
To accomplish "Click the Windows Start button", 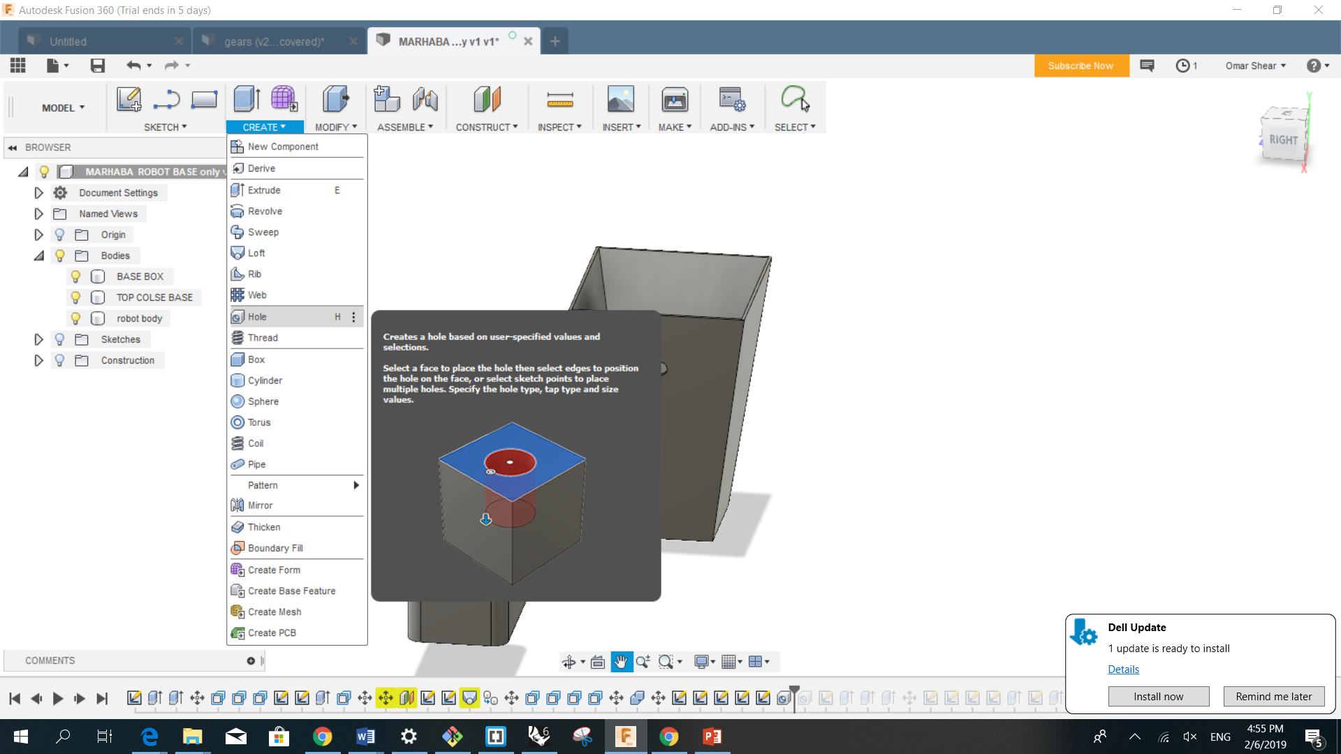I will click(20, 737).
